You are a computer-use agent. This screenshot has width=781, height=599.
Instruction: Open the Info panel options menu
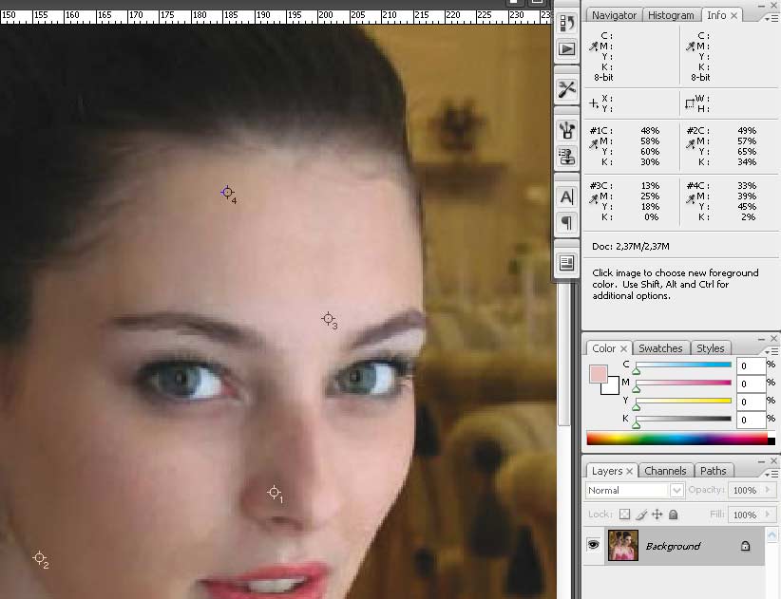[771, 18]
